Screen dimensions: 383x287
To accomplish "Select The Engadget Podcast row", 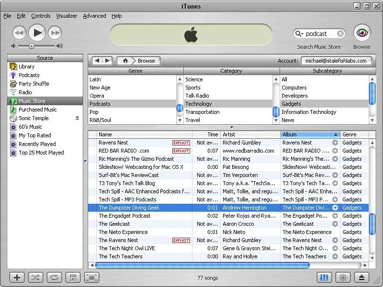I will point(228,216).
